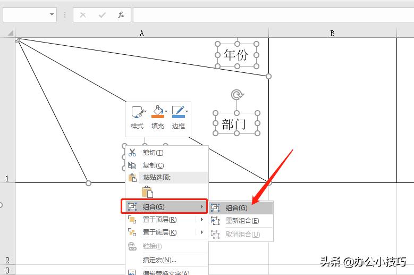Click the formula bar Enter checkmark

(102, 15)
